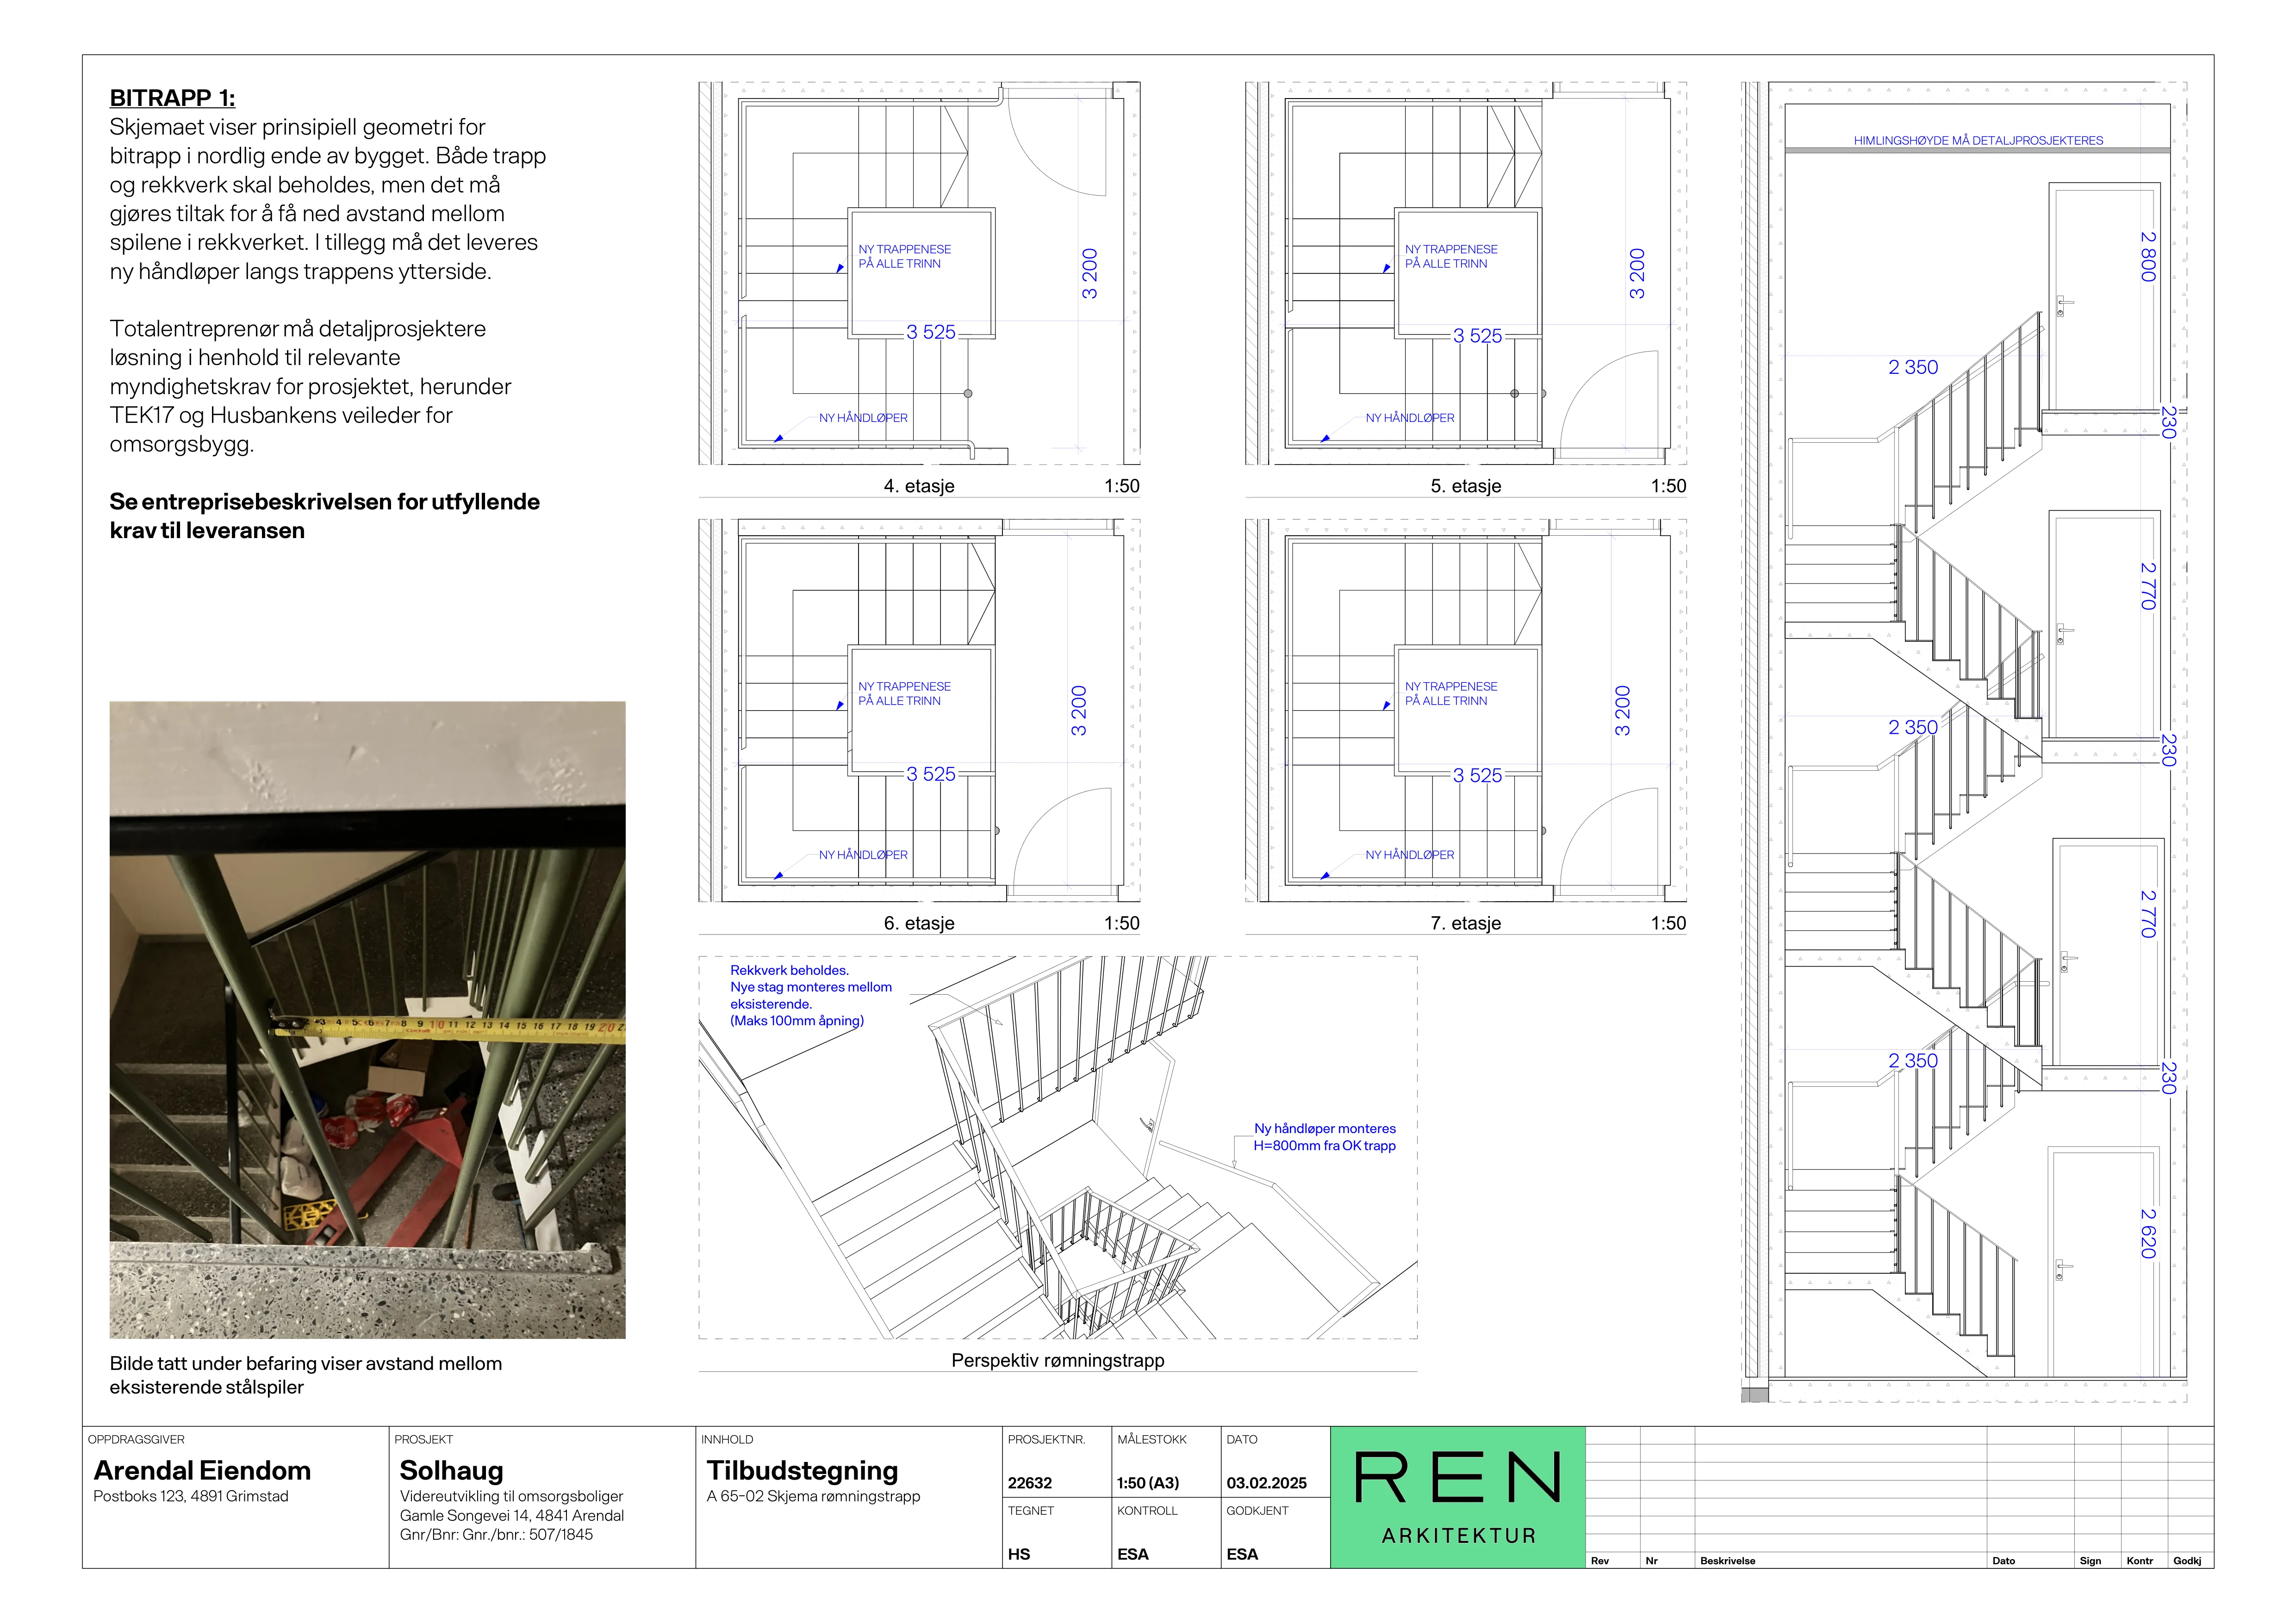Select the '4. etasje' plan label
The image size is (2296, 1623).
[919, 486]
